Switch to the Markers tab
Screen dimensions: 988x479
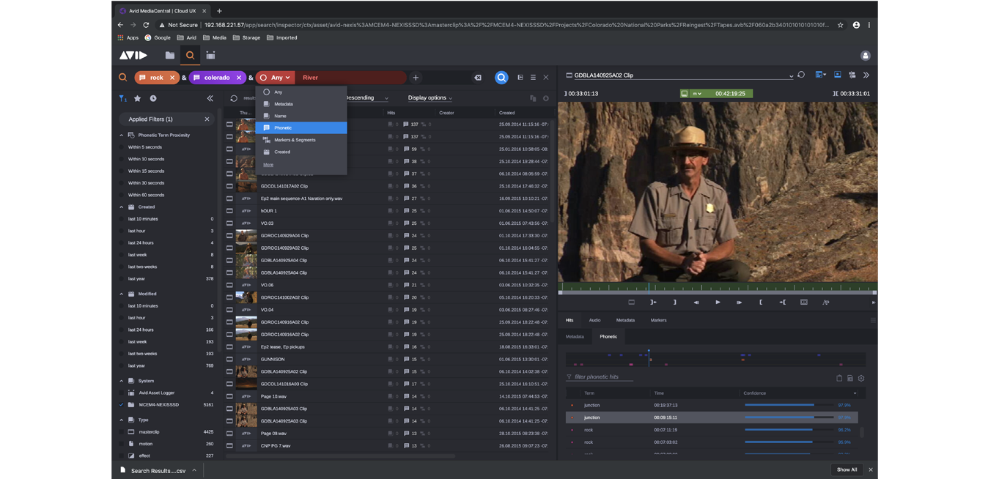point(658,320)
